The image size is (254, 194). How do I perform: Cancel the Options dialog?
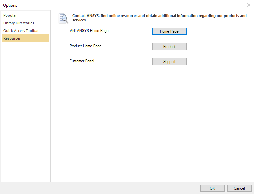coord(239,188)
